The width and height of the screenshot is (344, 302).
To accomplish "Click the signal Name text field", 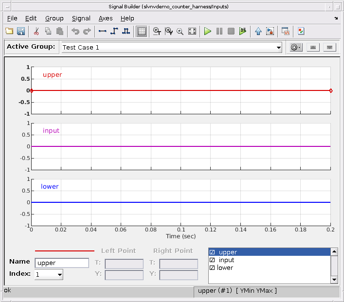I will click(x=62, y=263).
